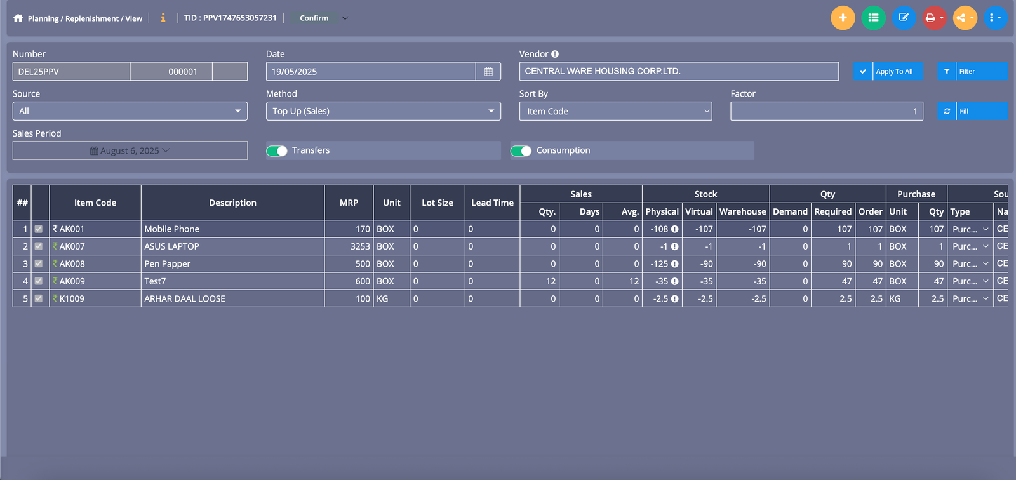The width and height of the screenshot is (1016, 480).
Task: Click the orange share icon
Action: 961,18
